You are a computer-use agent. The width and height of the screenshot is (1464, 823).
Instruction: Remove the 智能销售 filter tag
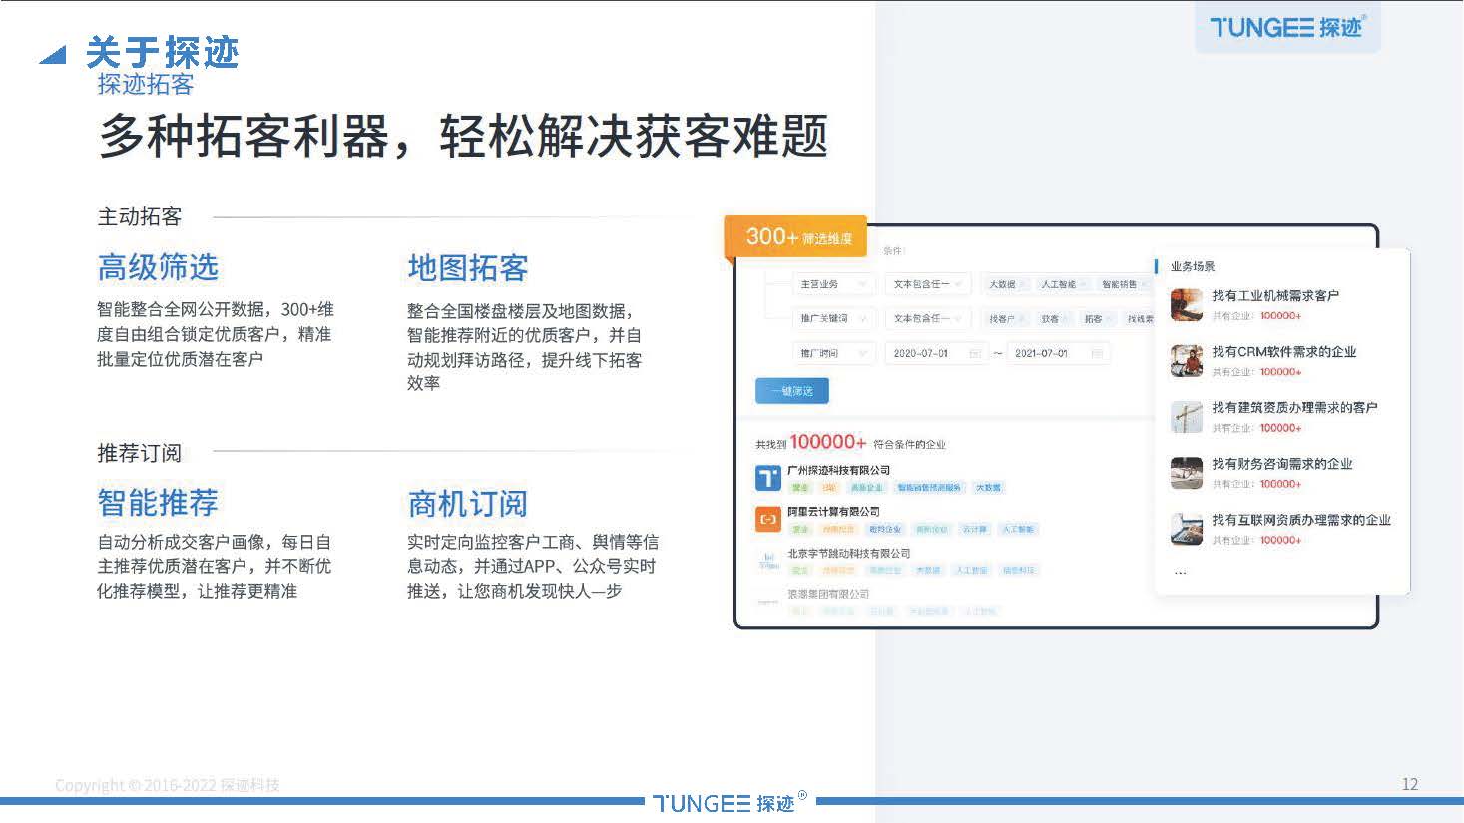[1144, 285]
